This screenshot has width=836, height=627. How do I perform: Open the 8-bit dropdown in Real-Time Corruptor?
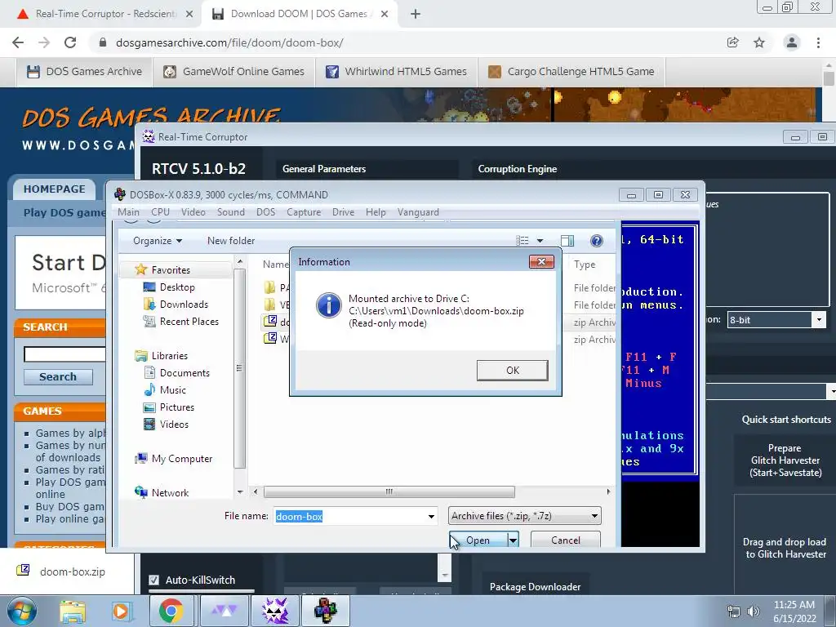coord(776,320)
